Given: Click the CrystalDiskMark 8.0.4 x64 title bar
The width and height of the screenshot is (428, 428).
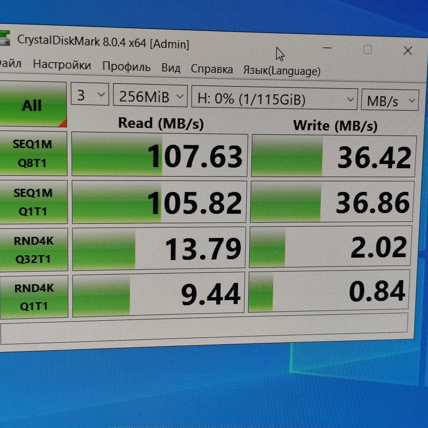Looking at the screenshot, I should tap(103, 42).
